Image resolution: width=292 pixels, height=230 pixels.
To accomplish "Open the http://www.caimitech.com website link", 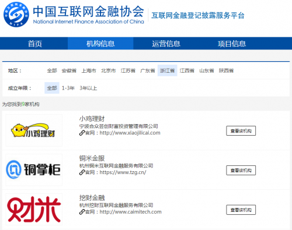I will coord(130,212).
